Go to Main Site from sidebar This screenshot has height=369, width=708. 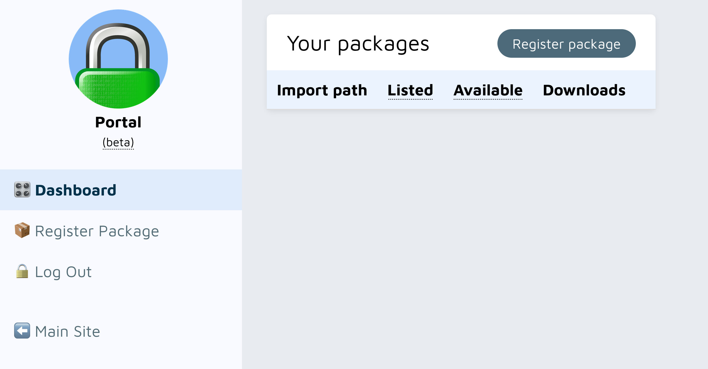click(x=121, y=331)
